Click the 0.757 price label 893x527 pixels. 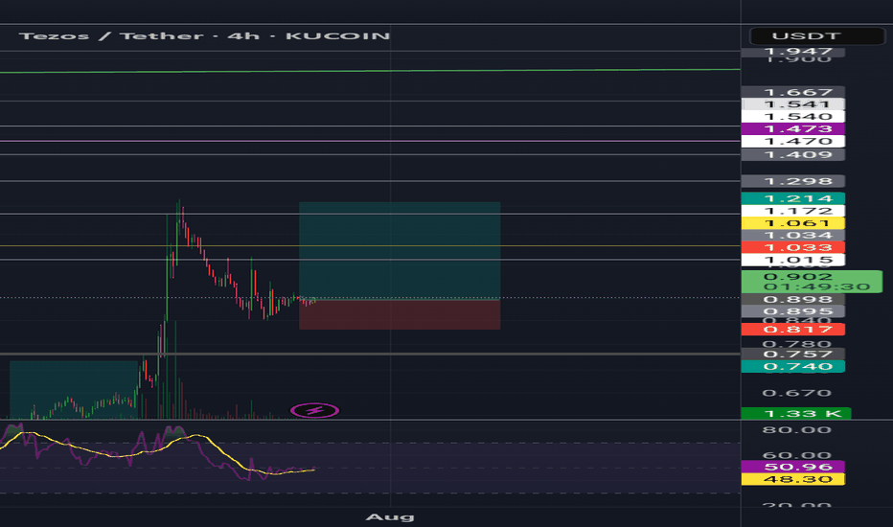point(792,354)
